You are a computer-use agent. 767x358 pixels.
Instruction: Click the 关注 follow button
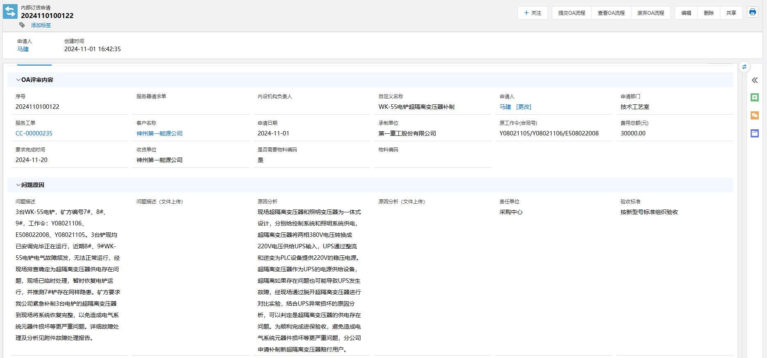coord(532,13)
